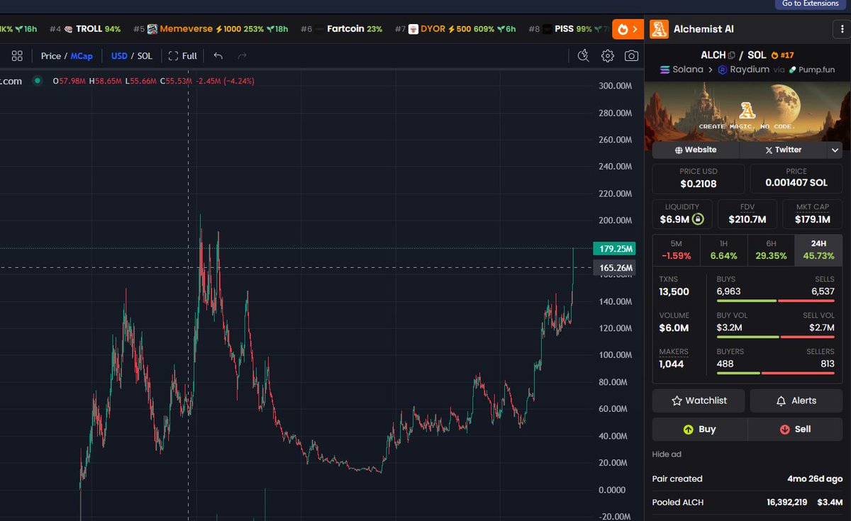Open #6 Fartcoin in trending ticker

tap(341, 29)
